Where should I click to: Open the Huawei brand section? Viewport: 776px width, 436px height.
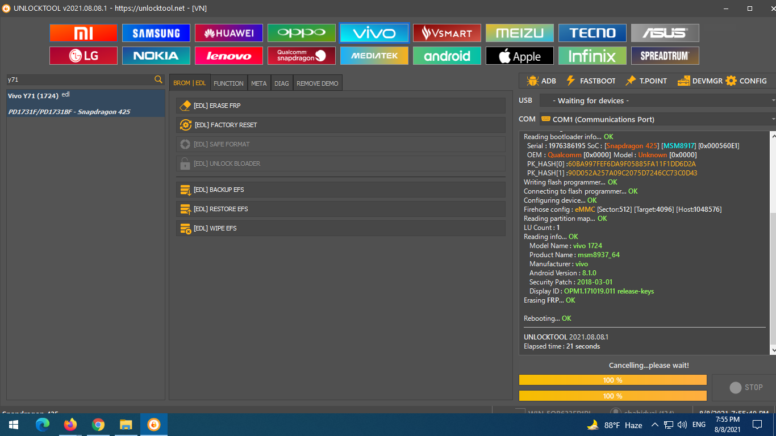(229, 33)
